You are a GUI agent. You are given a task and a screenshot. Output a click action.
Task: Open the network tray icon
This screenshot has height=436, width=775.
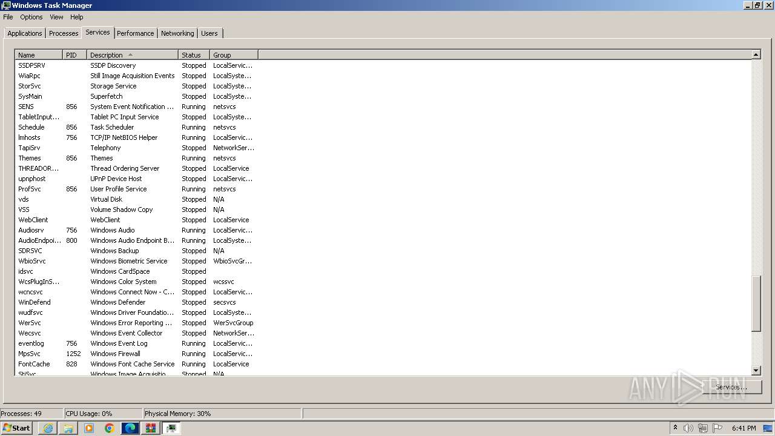pyautogui.click(x=703, y=428)
